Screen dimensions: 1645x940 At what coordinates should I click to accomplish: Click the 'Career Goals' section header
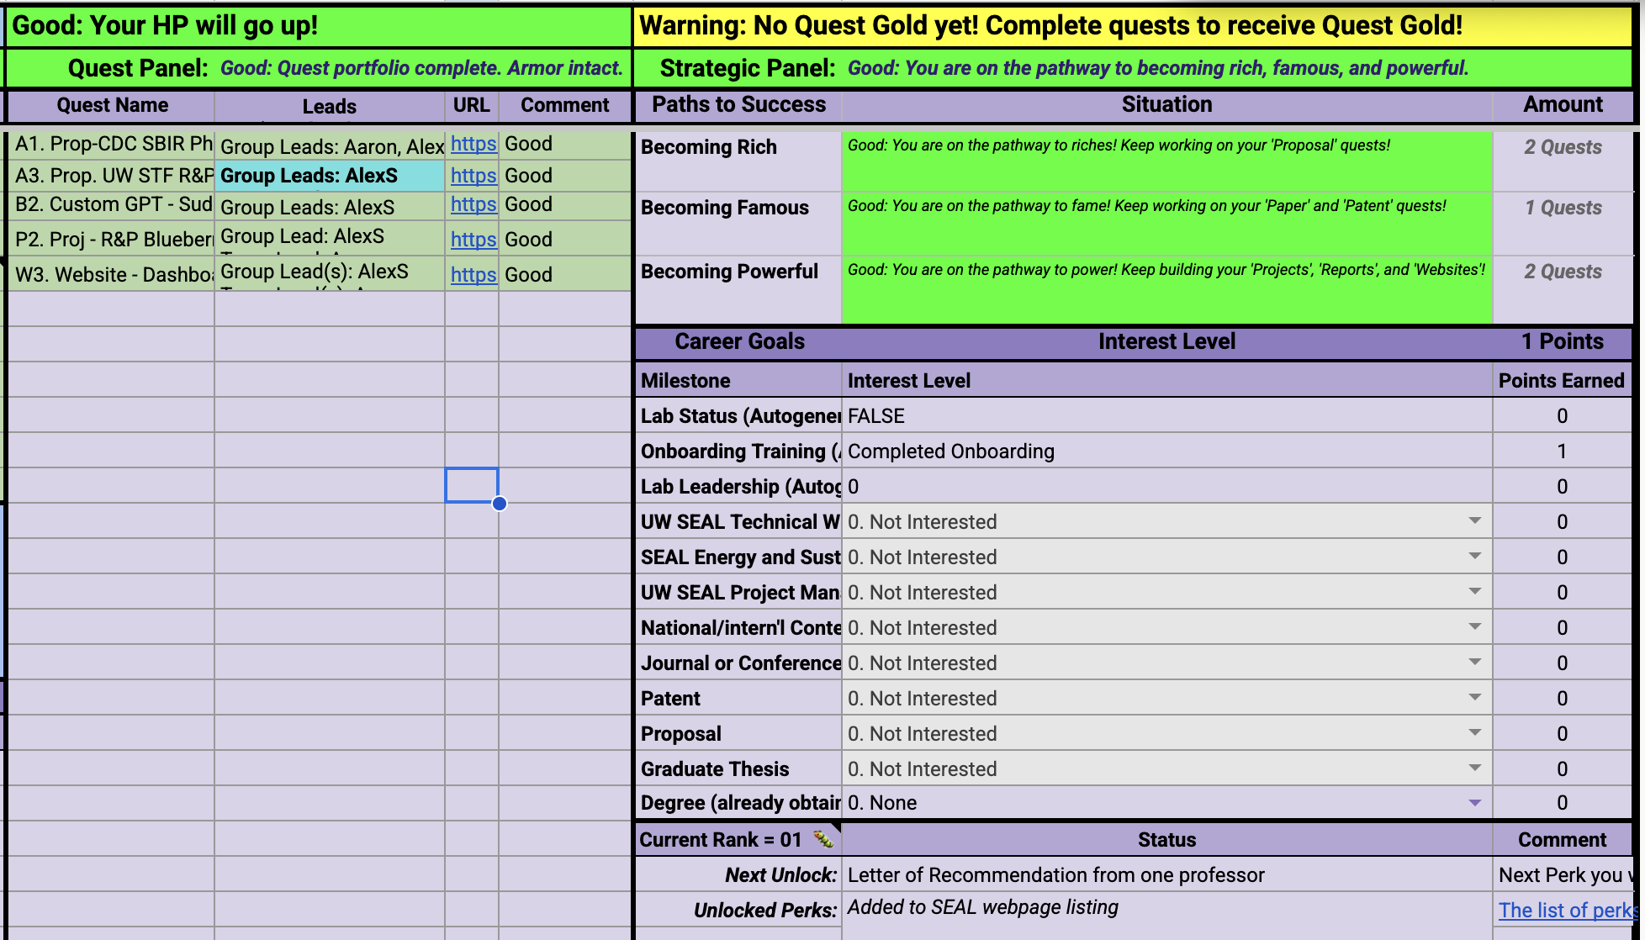pyautogui.click(x=739, y=341)
